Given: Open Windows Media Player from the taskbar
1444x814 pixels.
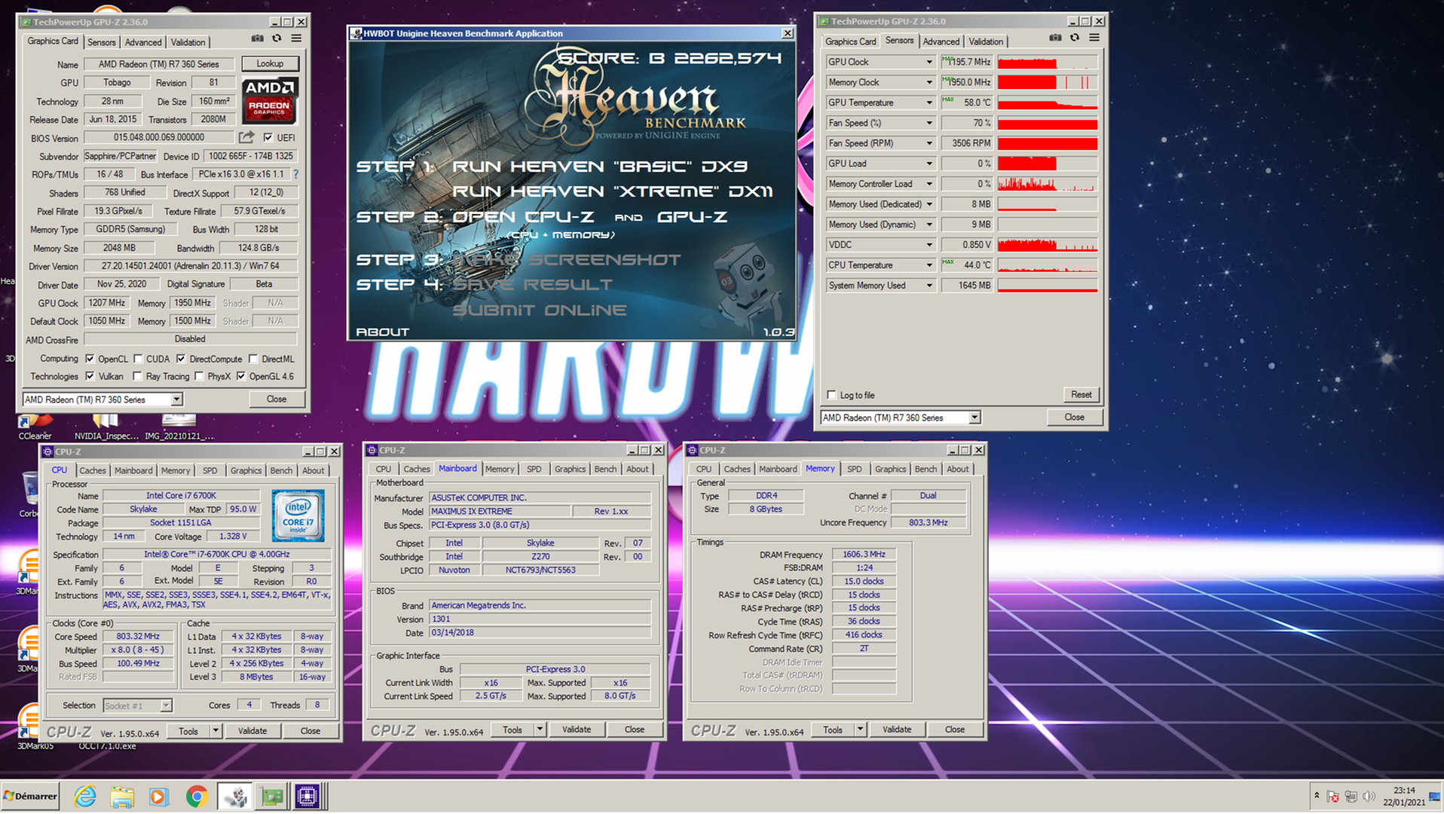Looking at the screenshot, I should (x=159, y=796).
